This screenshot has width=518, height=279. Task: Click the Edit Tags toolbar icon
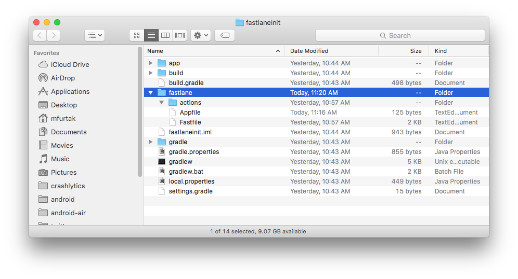coord(225,35)
